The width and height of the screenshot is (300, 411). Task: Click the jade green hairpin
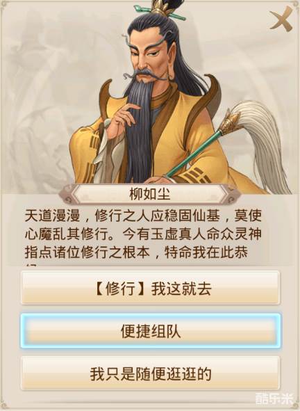160,13
